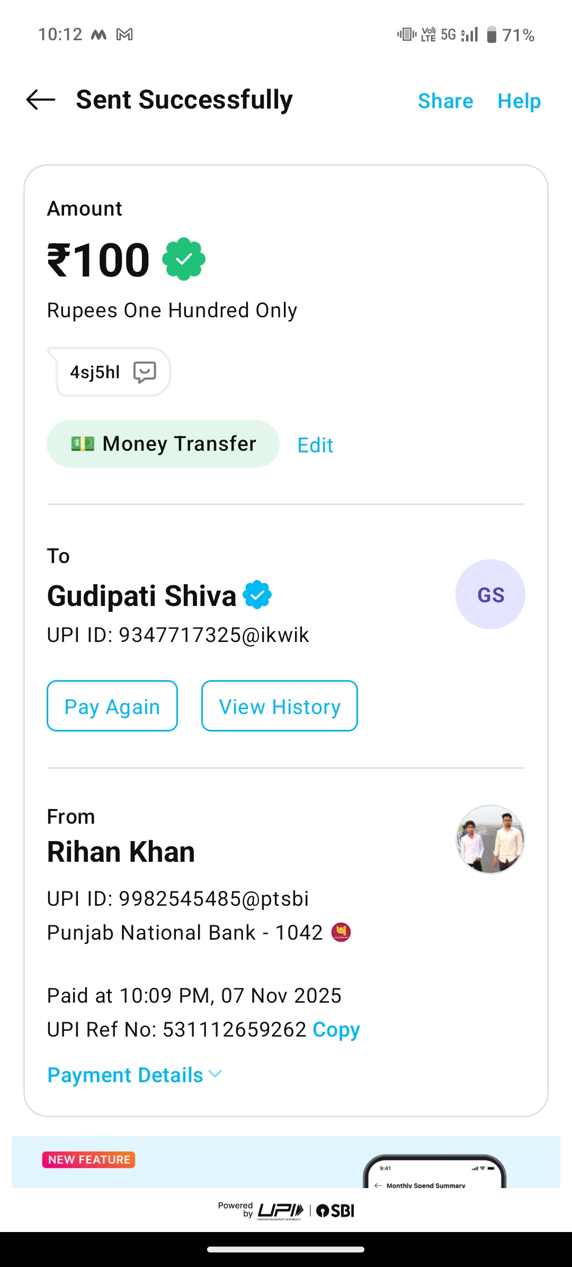Open the NEW FEATURE banner
The image size is (572, 1267).
[x=286, y=1162]
